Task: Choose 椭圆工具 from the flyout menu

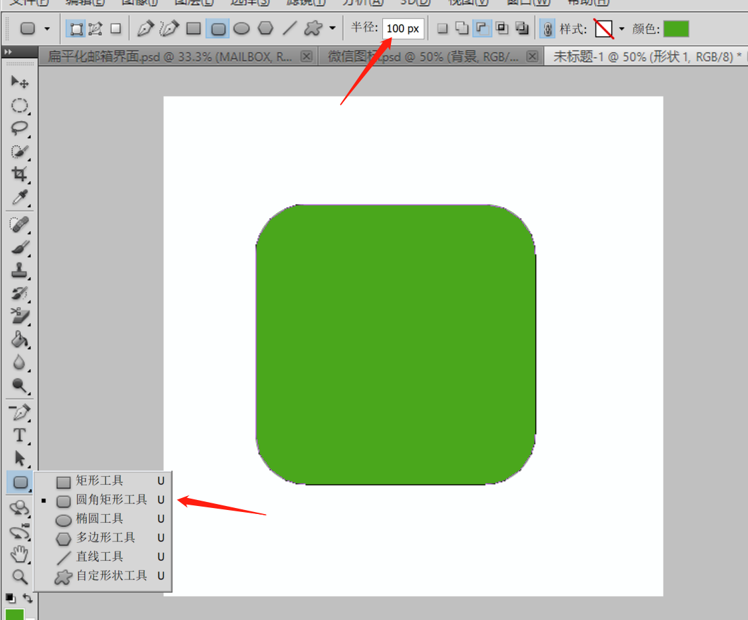Action: click(x=103, y=519)
